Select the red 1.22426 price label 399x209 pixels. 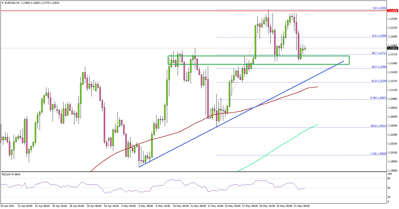[392, 11]
